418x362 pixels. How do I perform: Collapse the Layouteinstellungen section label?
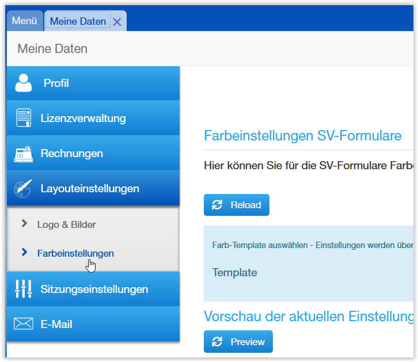click(89, 189)
